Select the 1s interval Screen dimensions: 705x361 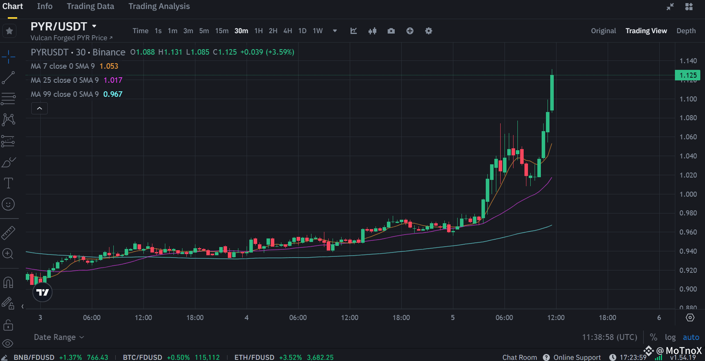[x=158, y=31]
